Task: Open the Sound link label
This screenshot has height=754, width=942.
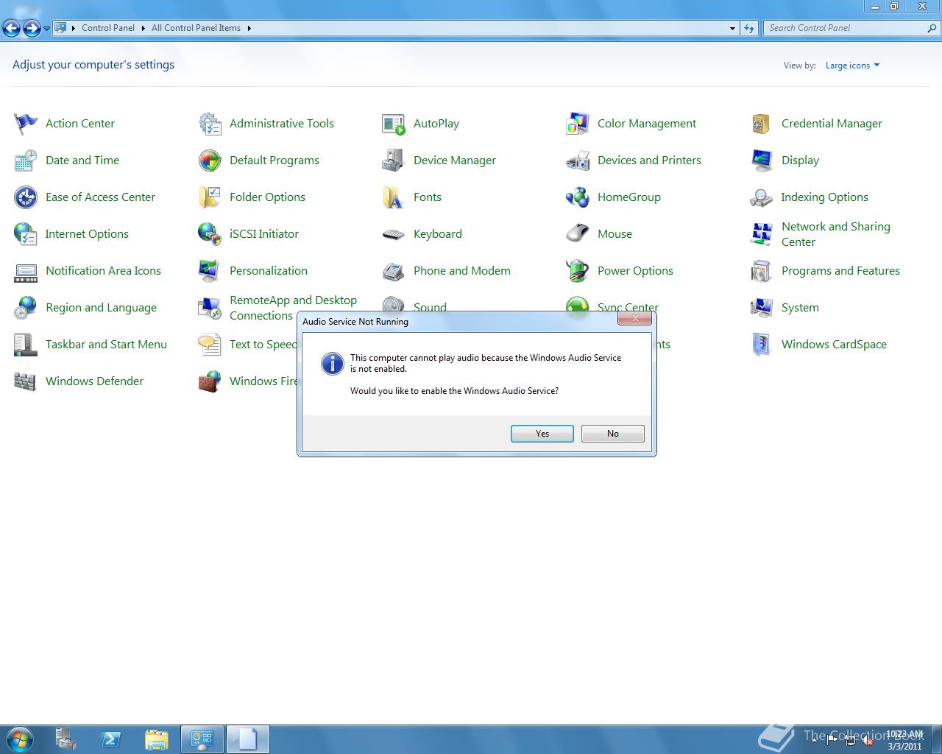Action: tap(430, 307)
